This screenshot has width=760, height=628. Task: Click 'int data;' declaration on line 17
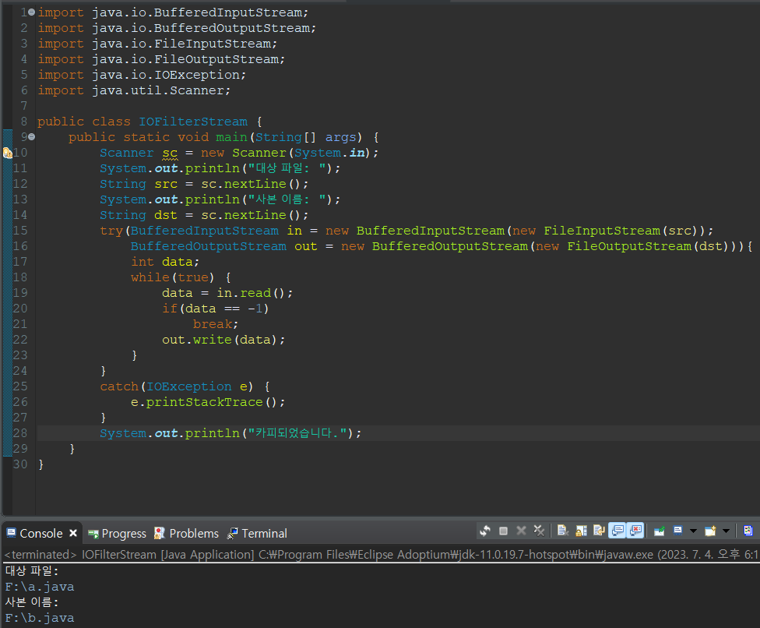[165, 261]
